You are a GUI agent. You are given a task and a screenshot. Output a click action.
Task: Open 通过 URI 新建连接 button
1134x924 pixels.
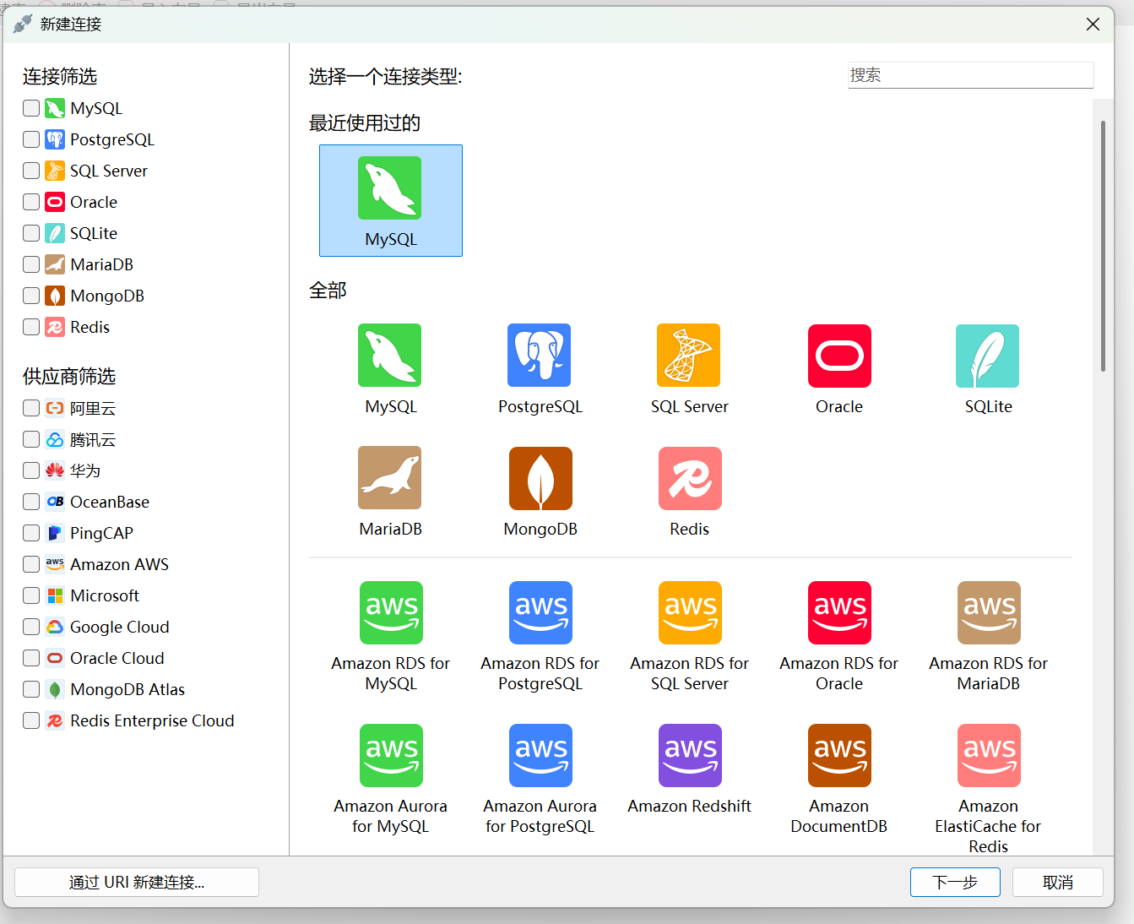point(137,882)
